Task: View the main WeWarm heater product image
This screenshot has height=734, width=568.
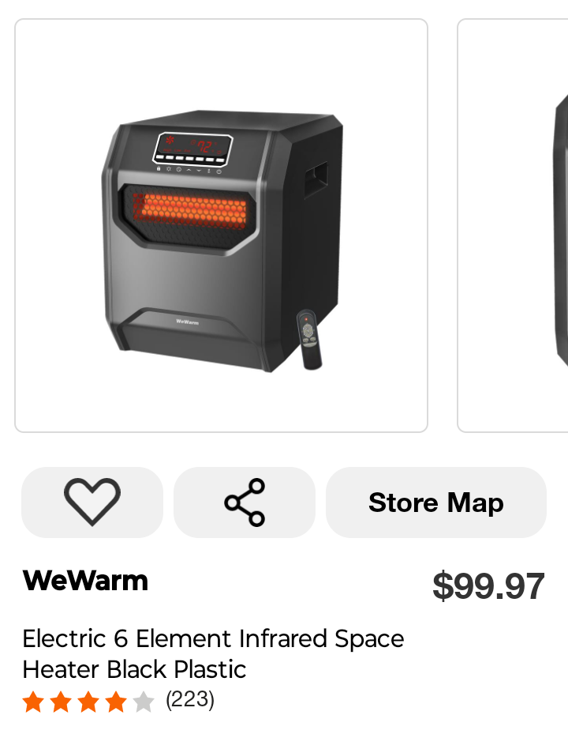Action: click(221, 226)
